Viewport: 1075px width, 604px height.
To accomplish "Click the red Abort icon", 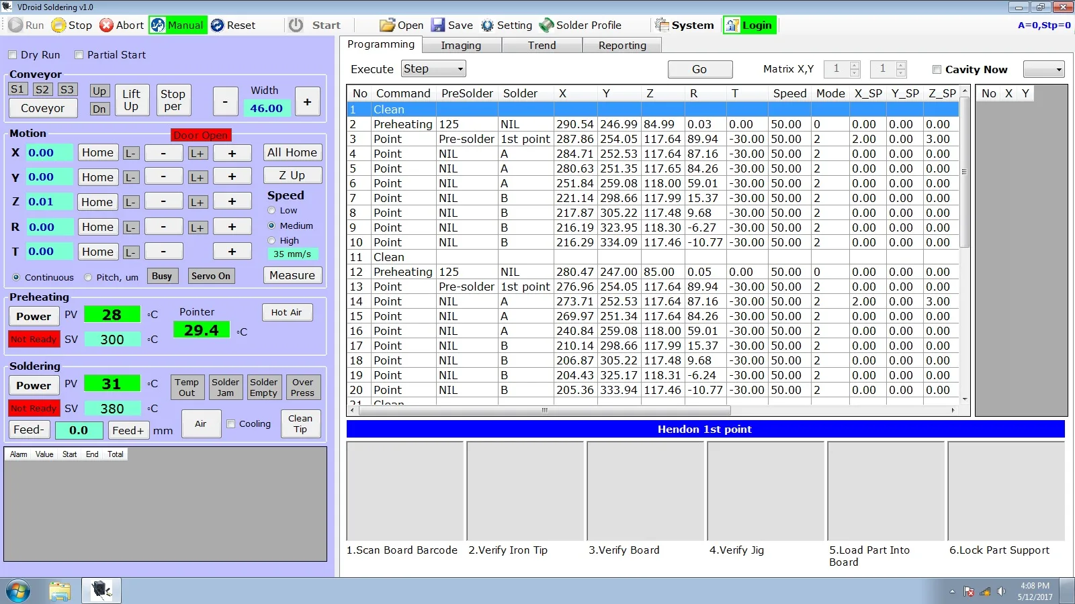I will coord(106,26).
